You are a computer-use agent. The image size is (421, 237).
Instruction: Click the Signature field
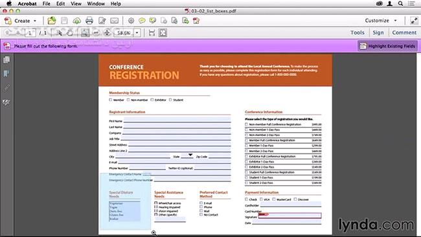coord(290,216)
